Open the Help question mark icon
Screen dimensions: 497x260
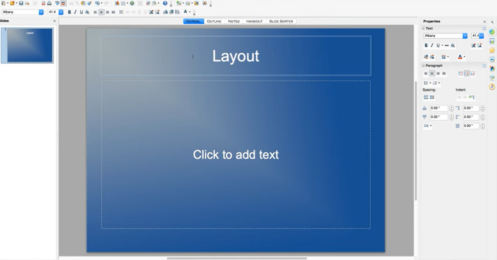(165, 3)
